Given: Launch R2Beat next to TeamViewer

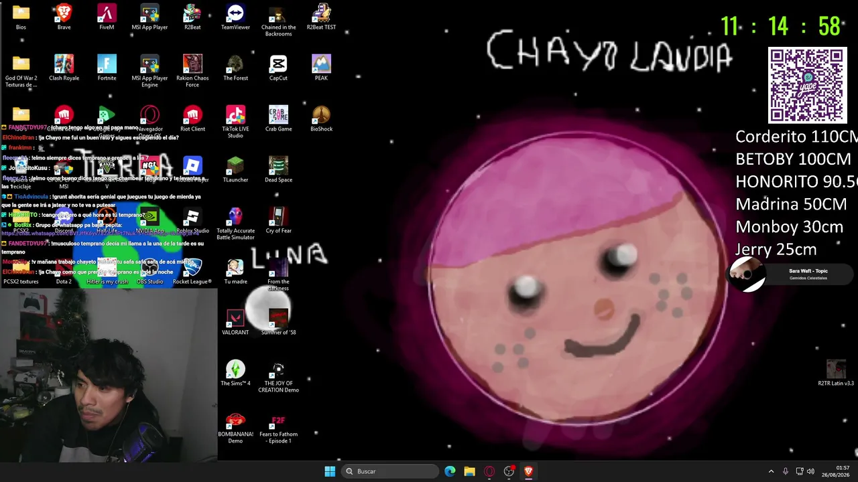Looking at the screenshot, I should 192,17.
